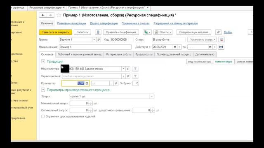Click Сравнить спецификации button

pos(121,32)
